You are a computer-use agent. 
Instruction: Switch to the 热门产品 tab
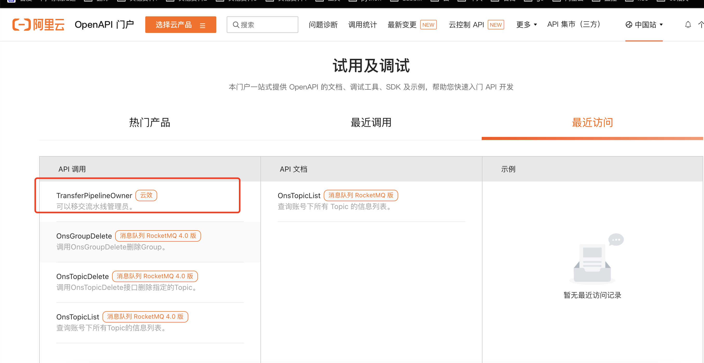tap(149, 122)
